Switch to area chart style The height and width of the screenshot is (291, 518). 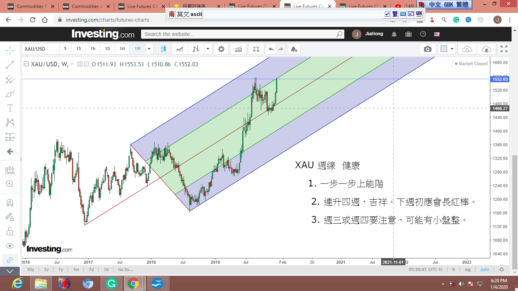180,49
